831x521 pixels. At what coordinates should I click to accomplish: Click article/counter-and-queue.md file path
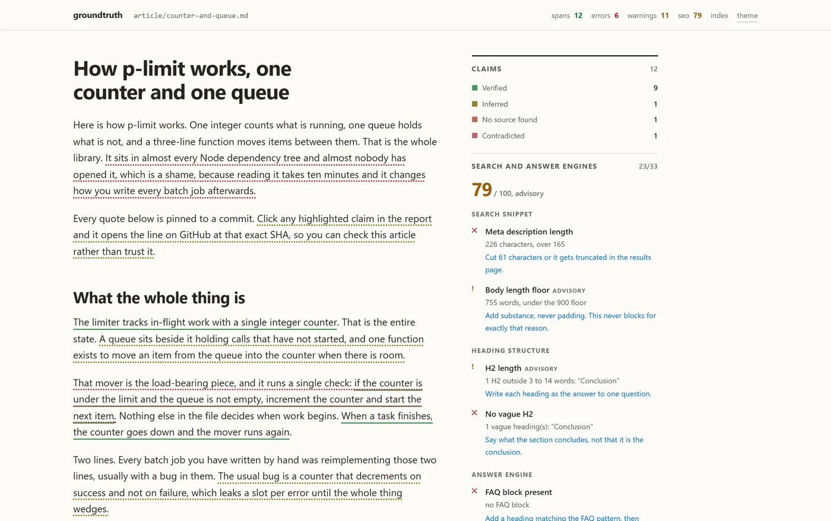[191, 15]
